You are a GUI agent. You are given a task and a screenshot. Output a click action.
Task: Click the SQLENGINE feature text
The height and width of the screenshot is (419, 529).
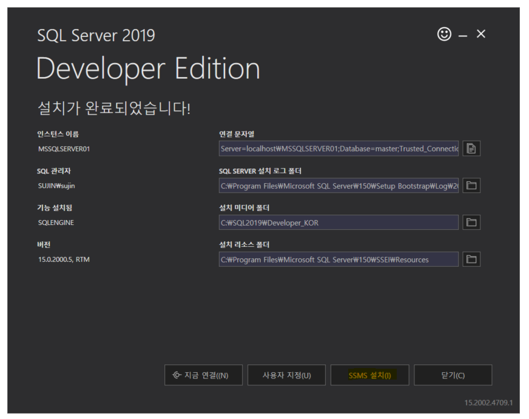pyautogui.click(x=56, y=223)
